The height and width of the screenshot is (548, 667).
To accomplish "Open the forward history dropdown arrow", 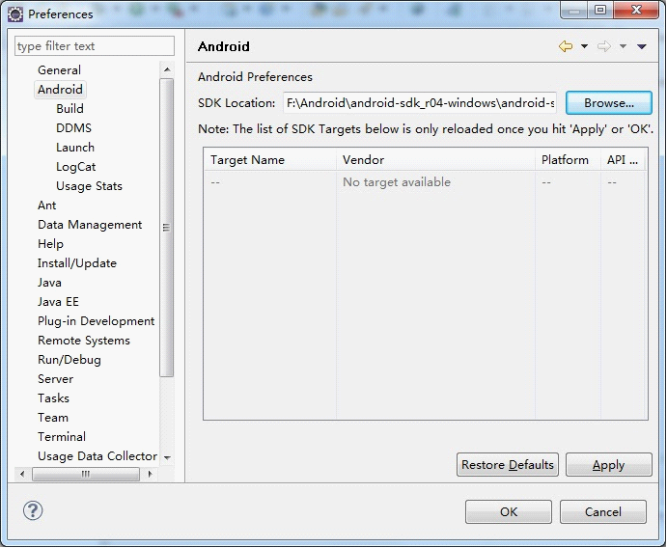I will tap(623, 46).
